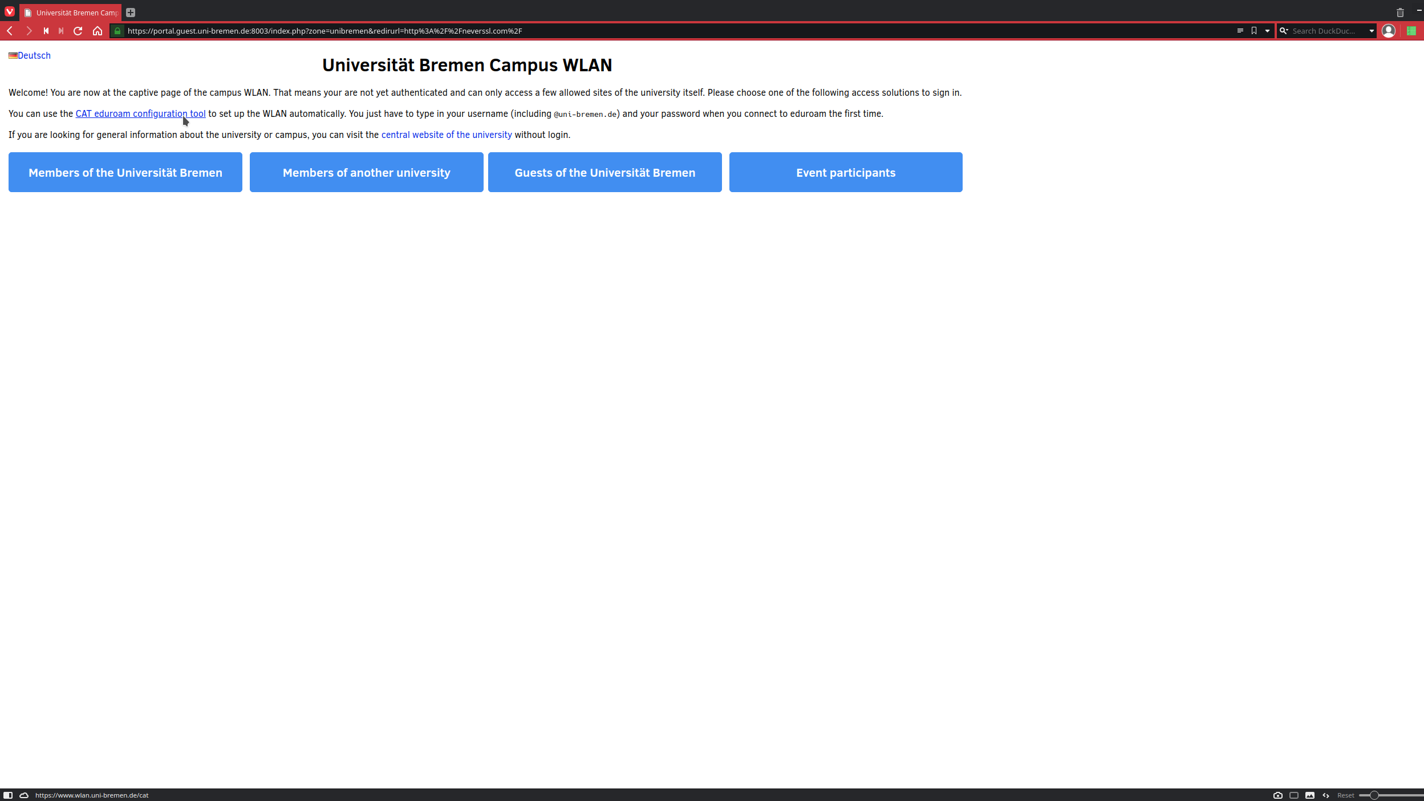Reload the current page
This screenshot has width=1424, height=801.
coord(78,31)
